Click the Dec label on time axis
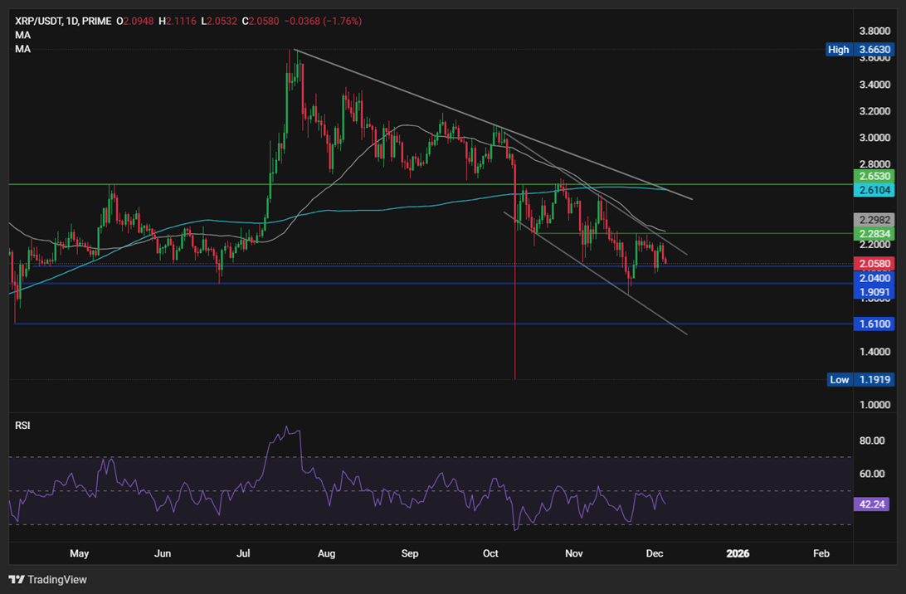Image resolution: width=906 pixels, height=594 pixels. click(x=655, y=553)
